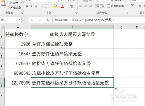Viewport: 145px width, 106px height.
Task: Apply percent style with % icon
Action: point(140,6)
